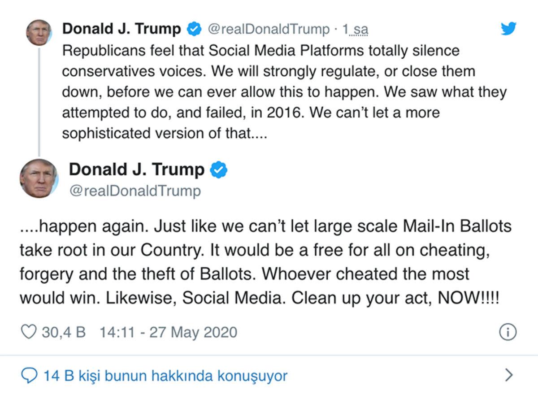Viewport: 538px width, 395px height.
Task: Click the verified badge in the second tweet
Action: coord(219,169)
